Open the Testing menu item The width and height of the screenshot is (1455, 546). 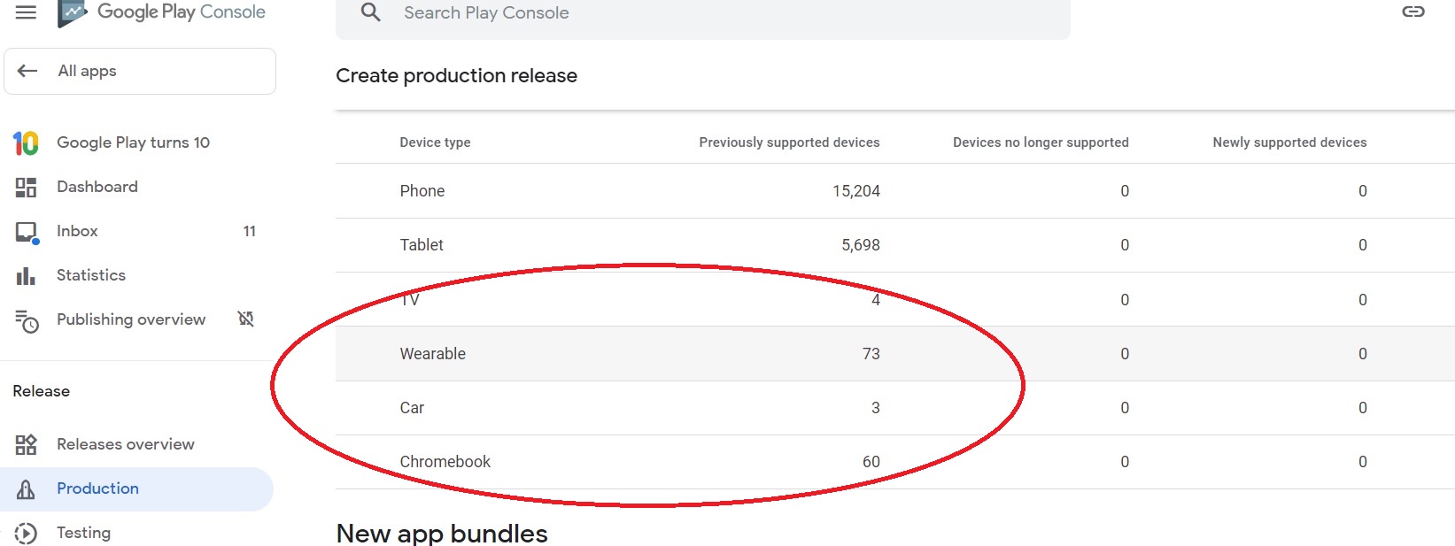point(83,533)
